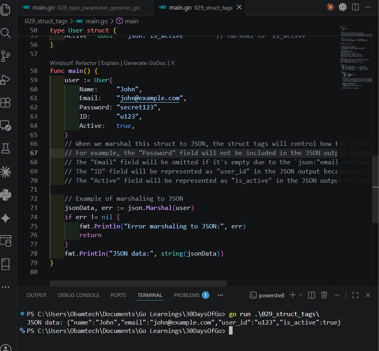Place cursor on json.Marshal(user) line
Screen dimensions: 379x351
pyautogui.click(x=129, y=208)
